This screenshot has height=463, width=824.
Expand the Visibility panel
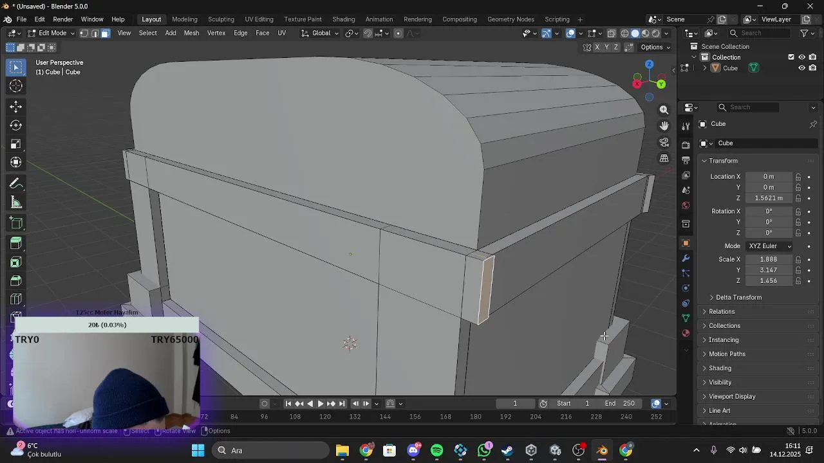(720, 383)
